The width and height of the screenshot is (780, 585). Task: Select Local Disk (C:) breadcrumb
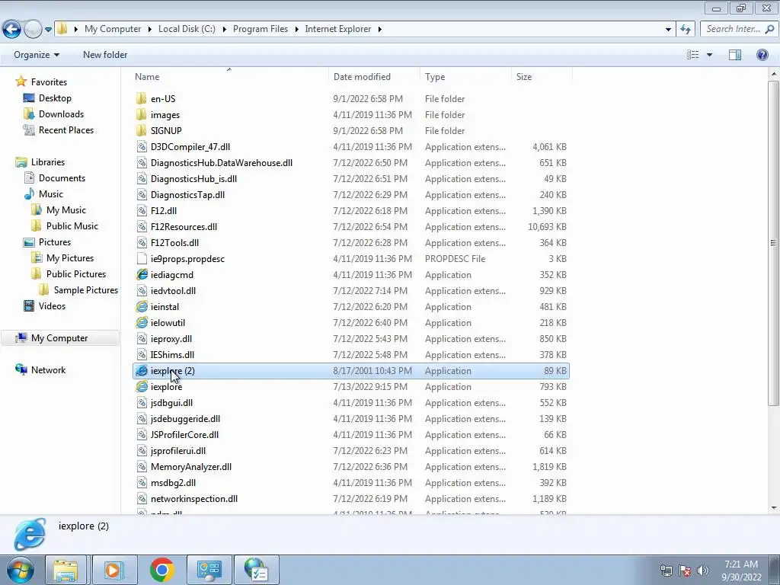coord(187,29)
